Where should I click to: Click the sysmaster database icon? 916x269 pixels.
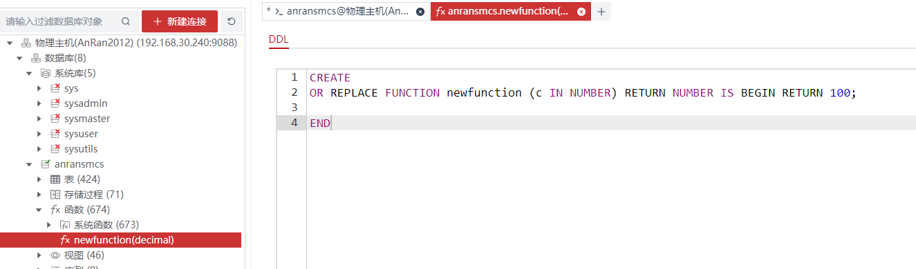[55, 119]
